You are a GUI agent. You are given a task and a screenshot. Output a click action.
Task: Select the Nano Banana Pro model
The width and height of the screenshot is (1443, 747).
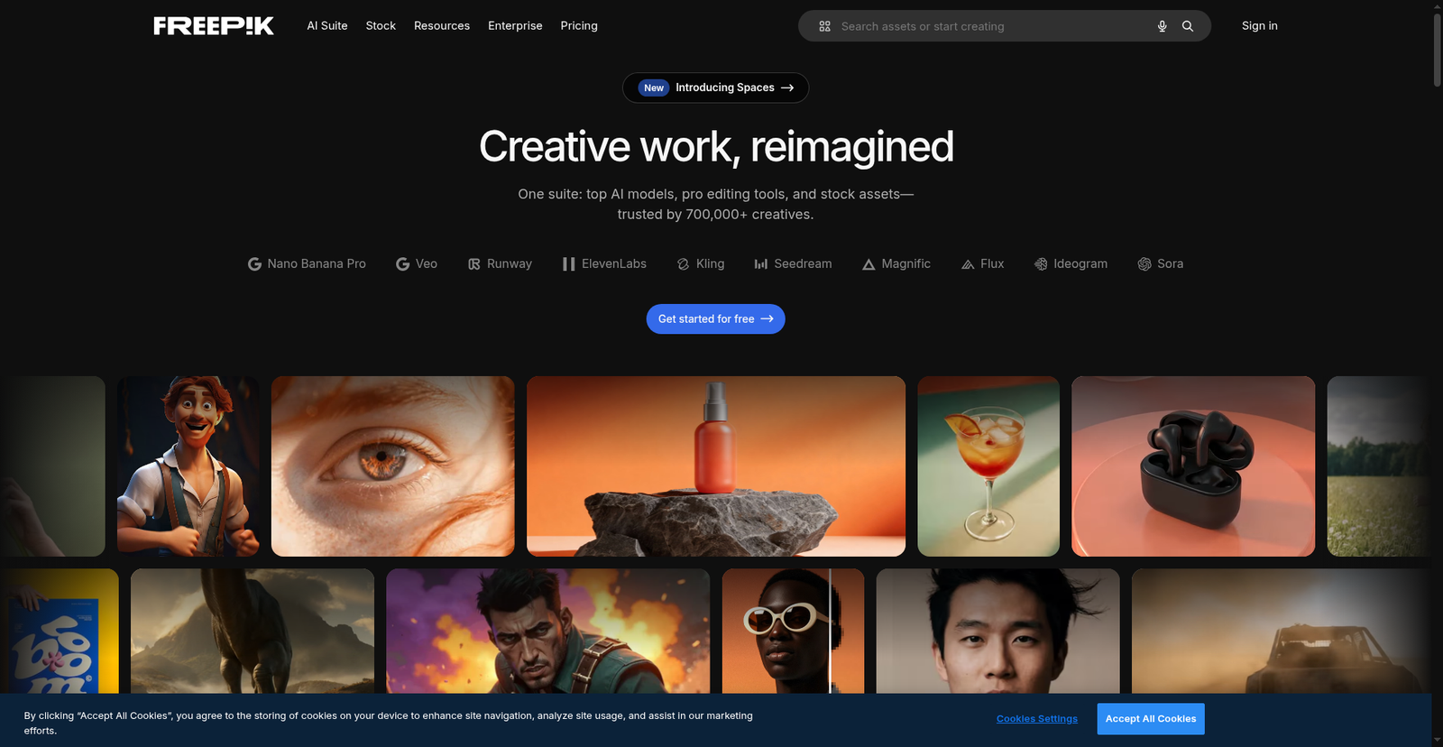coord(307,263)
